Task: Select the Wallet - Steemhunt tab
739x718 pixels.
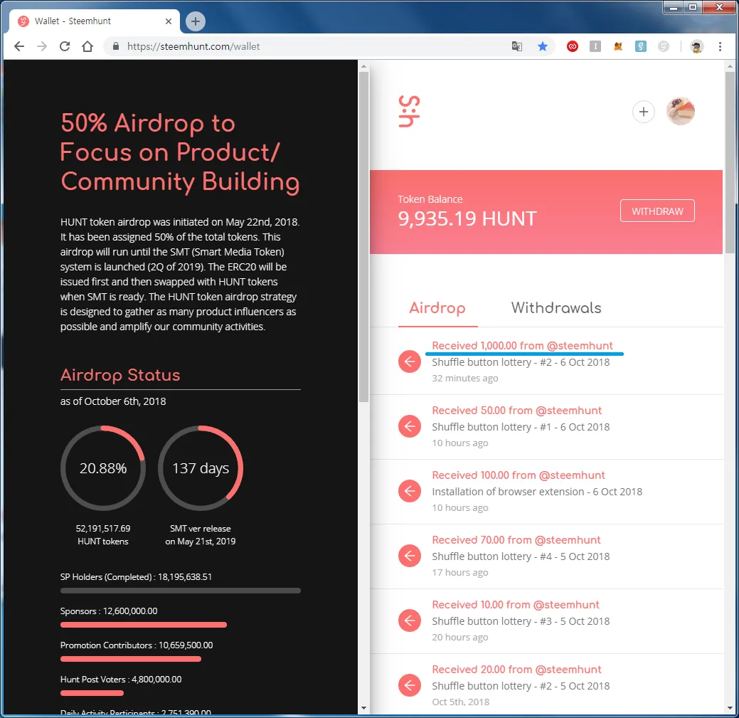Action: pyautogui.click(x=95, y=21)
